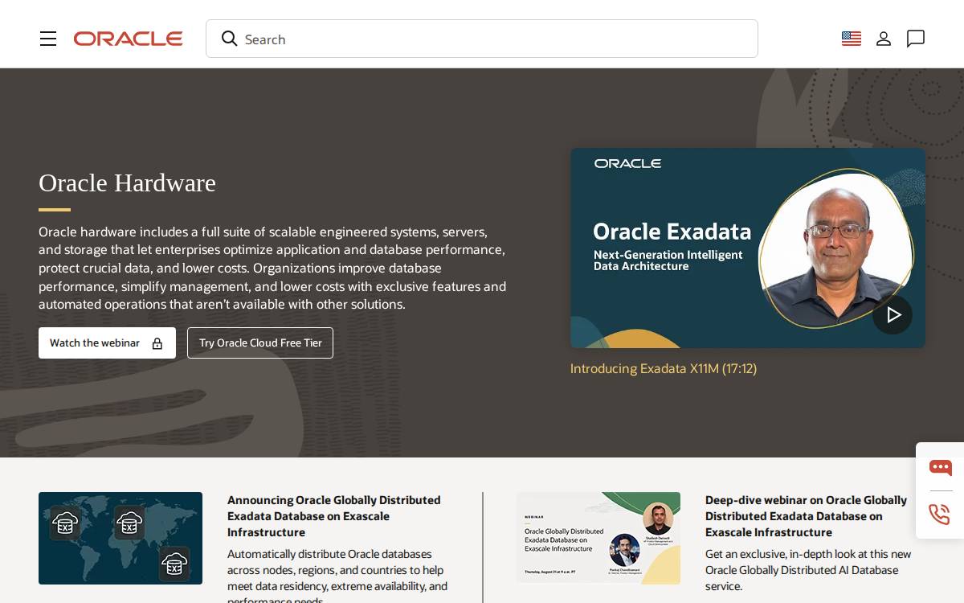Viewport: 964px width, 603px height.
Task: Open the hamburger navigation menu
Action: click(x=48, y=39)
